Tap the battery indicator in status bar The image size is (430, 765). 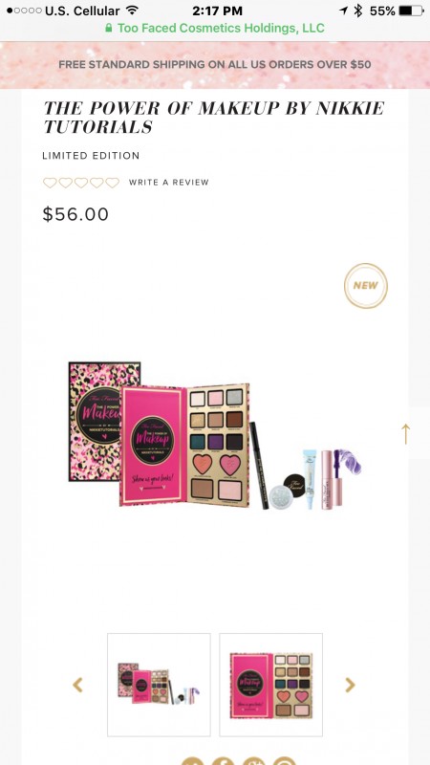pos(411,11)
